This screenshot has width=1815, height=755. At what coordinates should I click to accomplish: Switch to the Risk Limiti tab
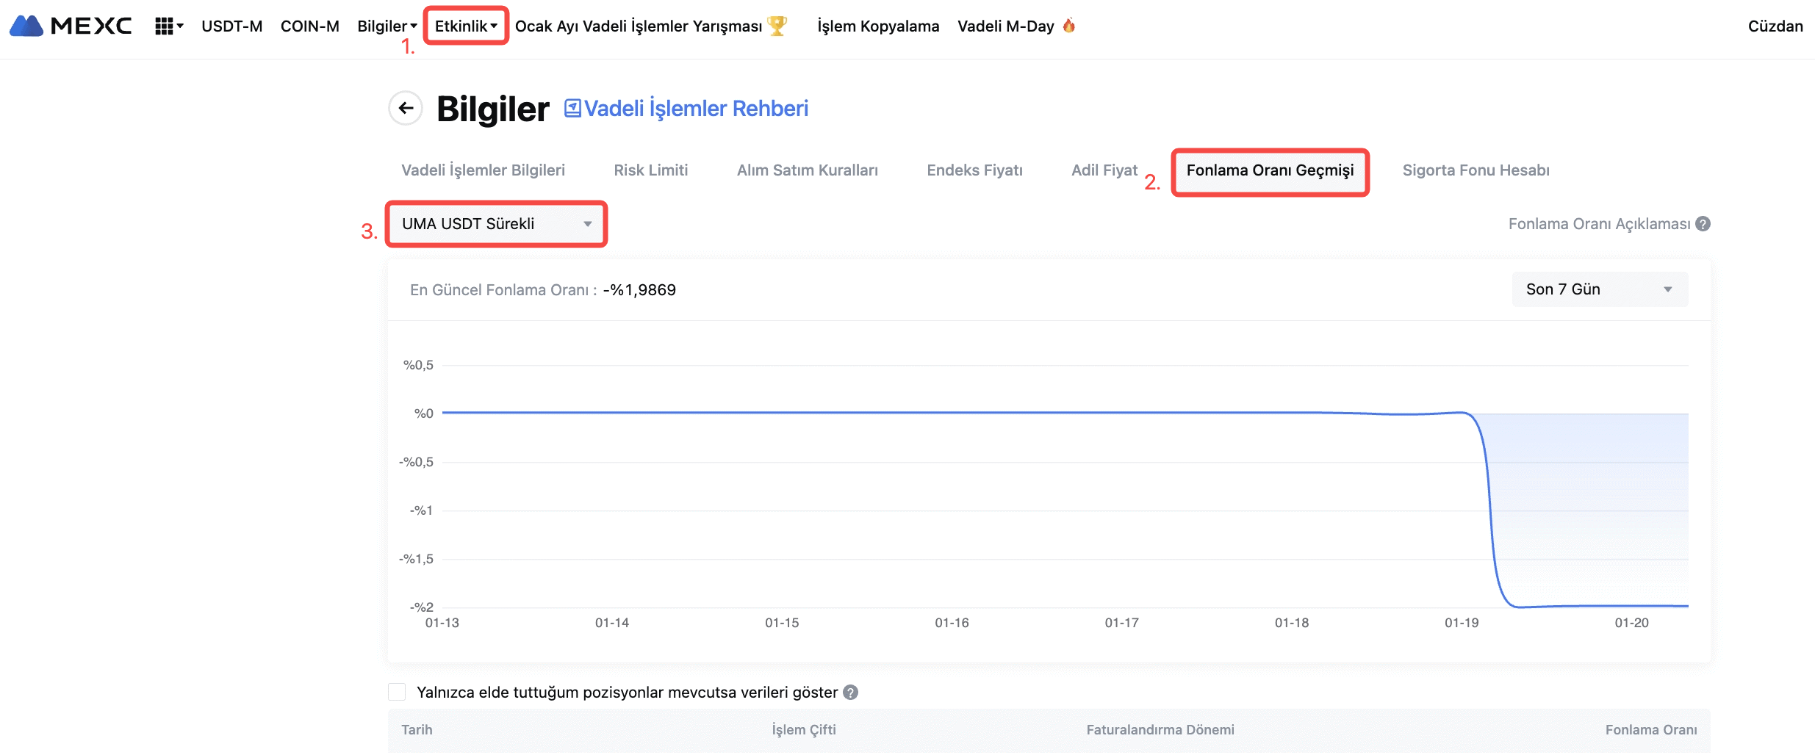click(650, 170)
